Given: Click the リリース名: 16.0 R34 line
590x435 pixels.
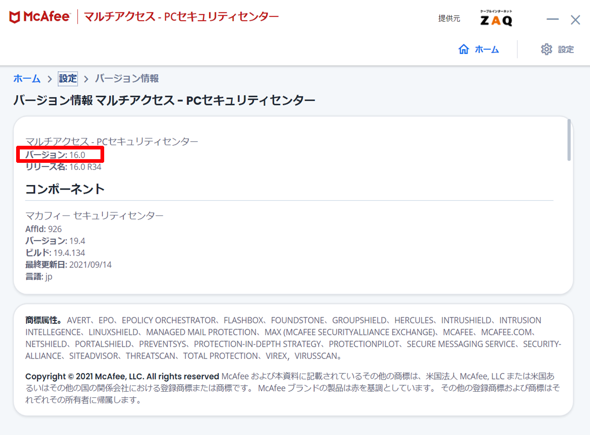Looking at the screenshot, I should point(63,167).
